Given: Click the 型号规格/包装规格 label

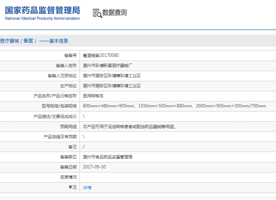Looking at the screenshot, I should (x=59, y=106).
